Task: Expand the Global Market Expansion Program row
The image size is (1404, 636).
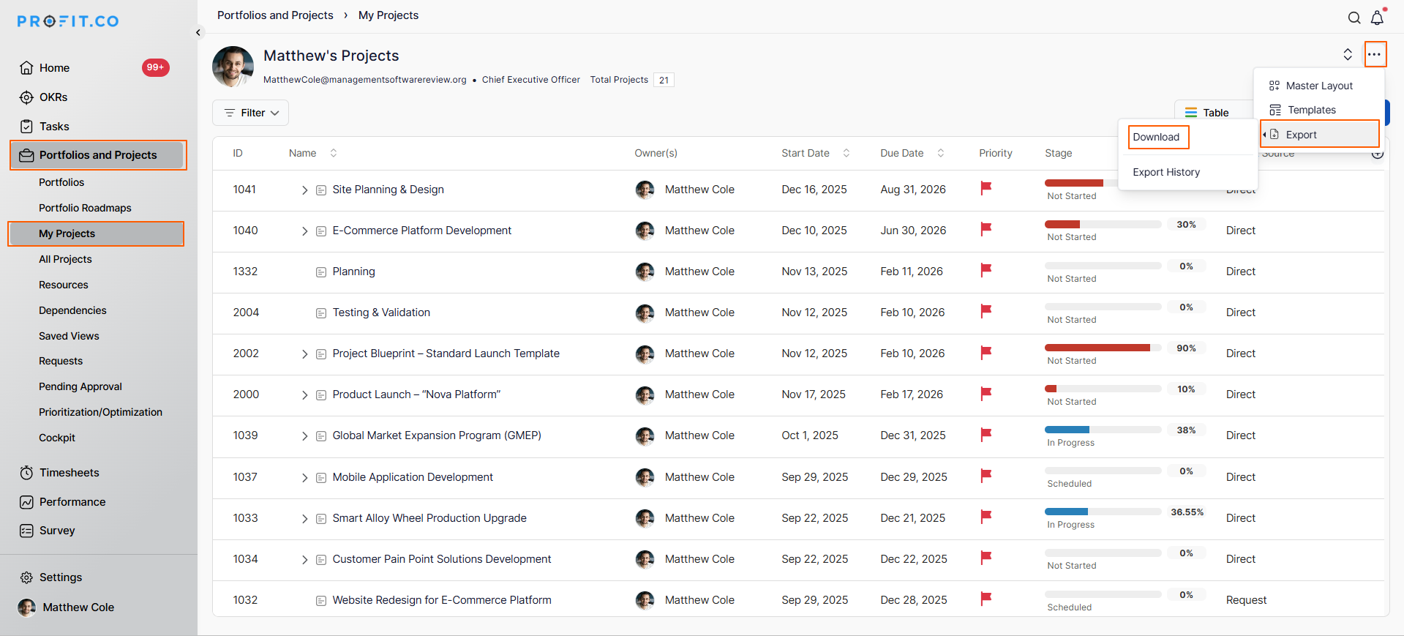Action: [x=304, y=436]
